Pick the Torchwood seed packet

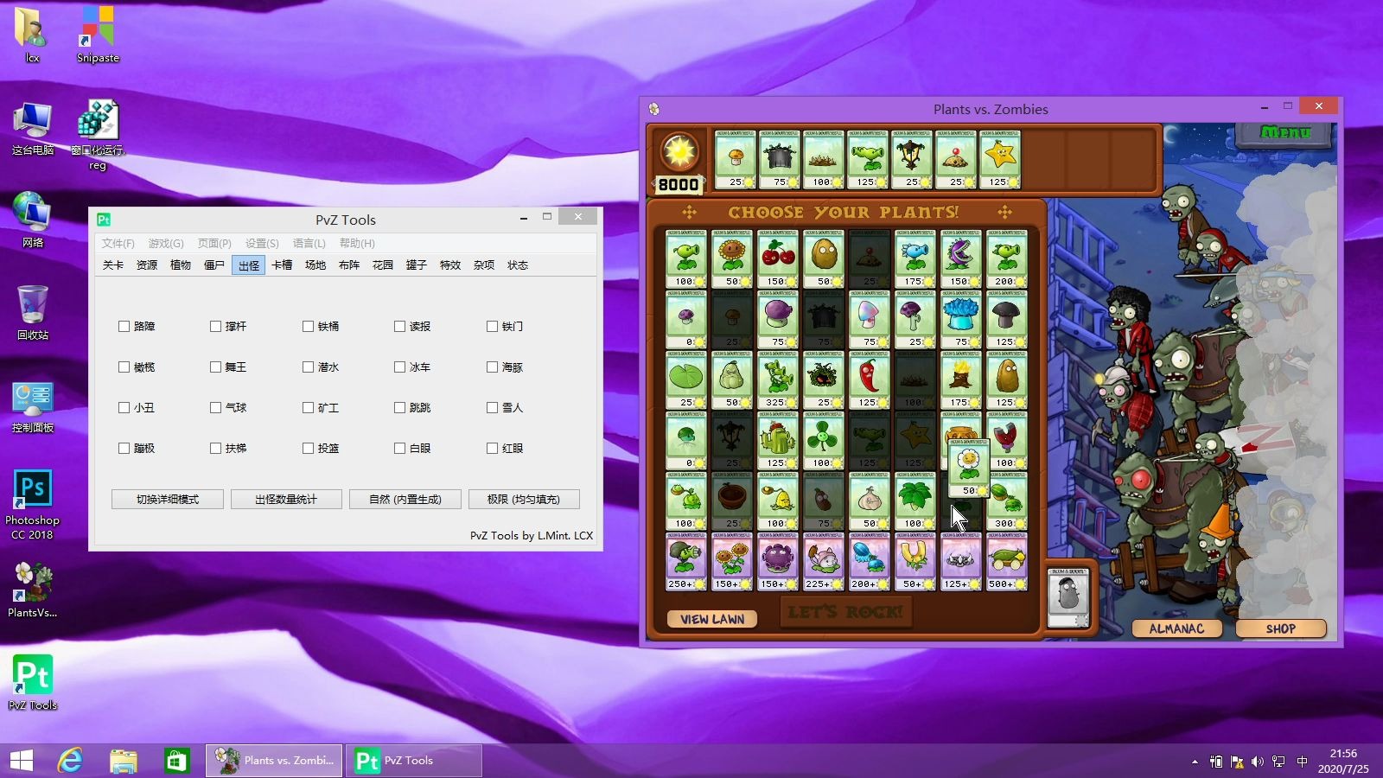click(960, 379)
